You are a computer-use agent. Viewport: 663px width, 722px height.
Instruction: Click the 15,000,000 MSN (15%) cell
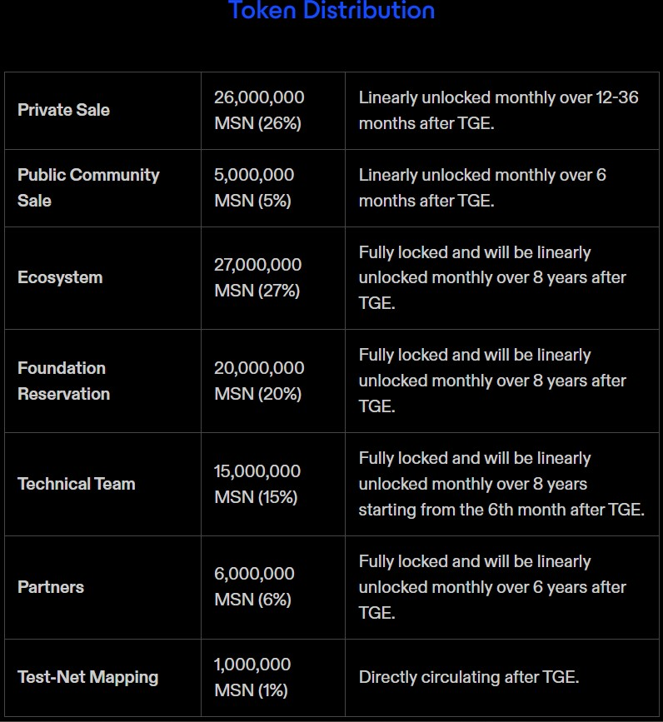[257, 484]
